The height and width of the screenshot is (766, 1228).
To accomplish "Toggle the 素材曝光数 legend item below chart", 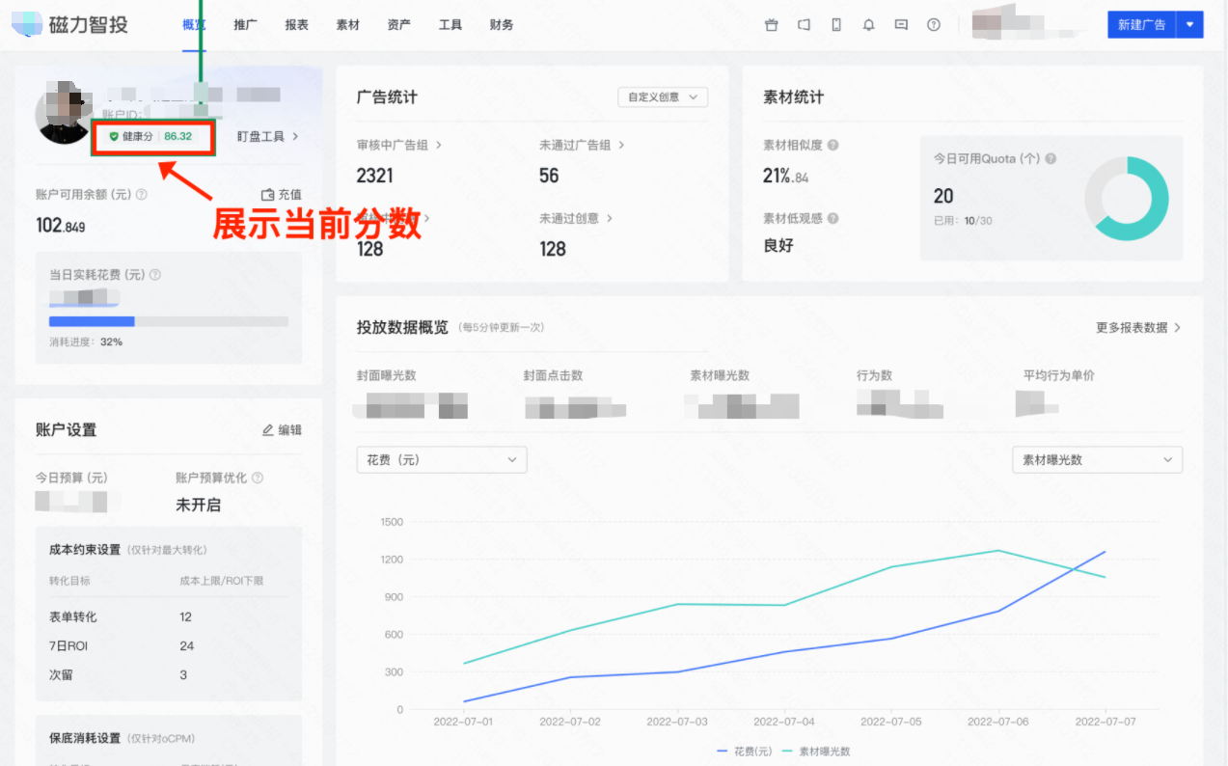I will 815,751.
